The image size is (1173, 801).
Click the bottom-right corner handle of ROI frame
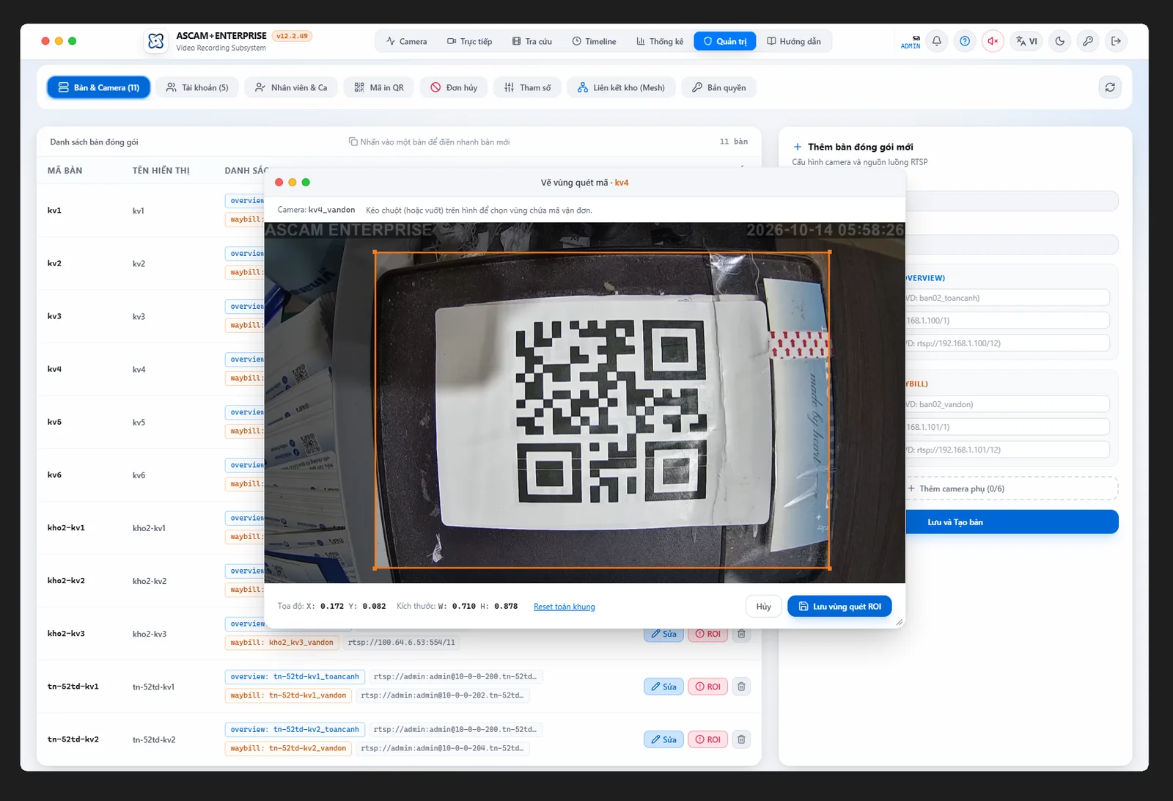tap(829, 568)
